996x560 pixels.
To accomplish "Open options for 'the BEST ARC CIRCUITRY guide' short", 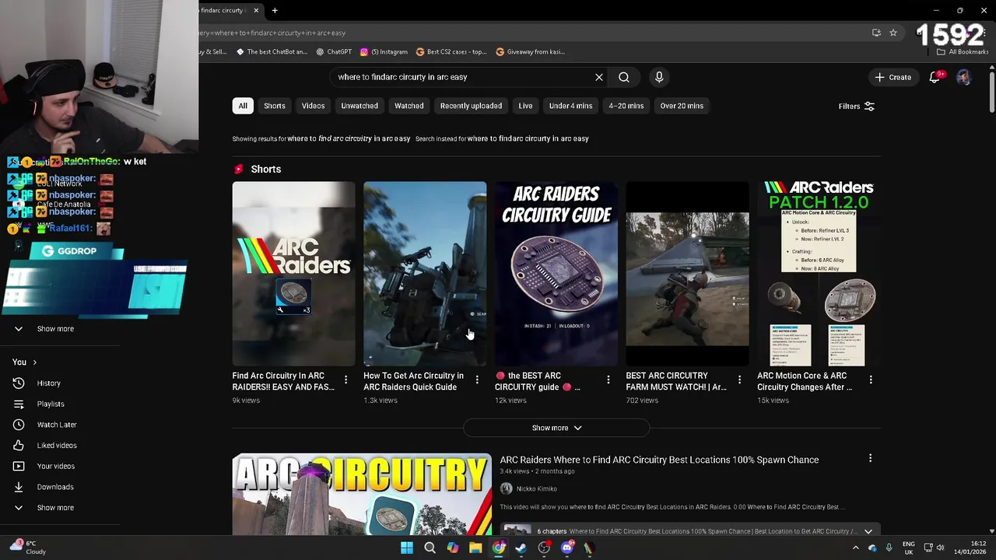I will point(608,380).
